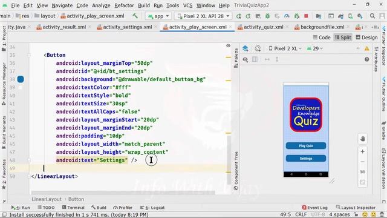The height and width of the screenshot is (218, 387).
Task: Set preview zoom to 1:1
Action: click(x=362, y=172)
